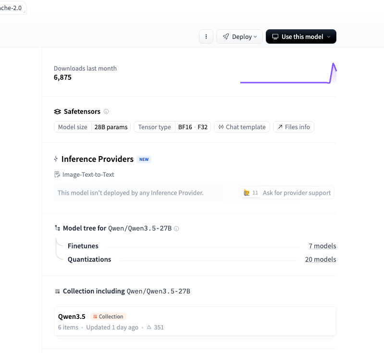This screenshot has height=353, width=384.
Task: Expand the Use this model dropdown
Action: coord(301,37)
